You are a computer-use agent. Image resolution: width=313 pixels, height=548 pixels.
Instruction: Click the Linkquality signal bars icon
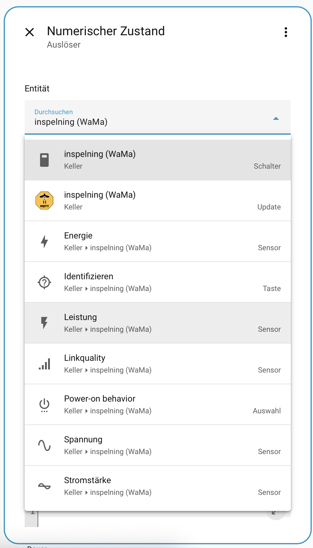click(x=44, y=364)
